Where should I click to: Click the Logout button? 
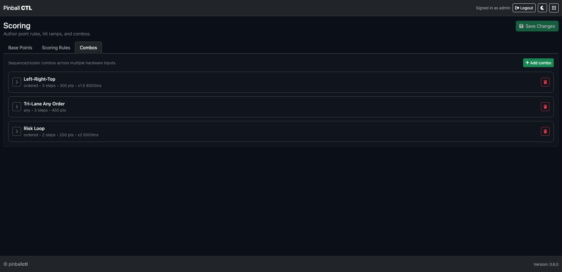524,8
